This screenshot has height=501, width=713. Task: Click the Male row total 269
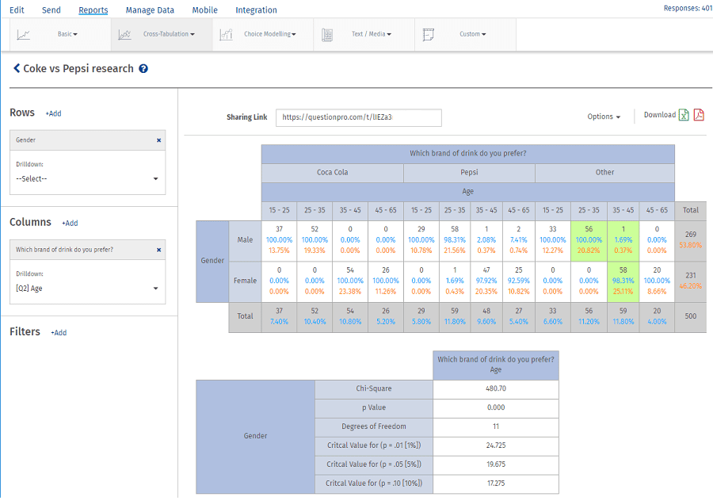[x=690, y=240]
